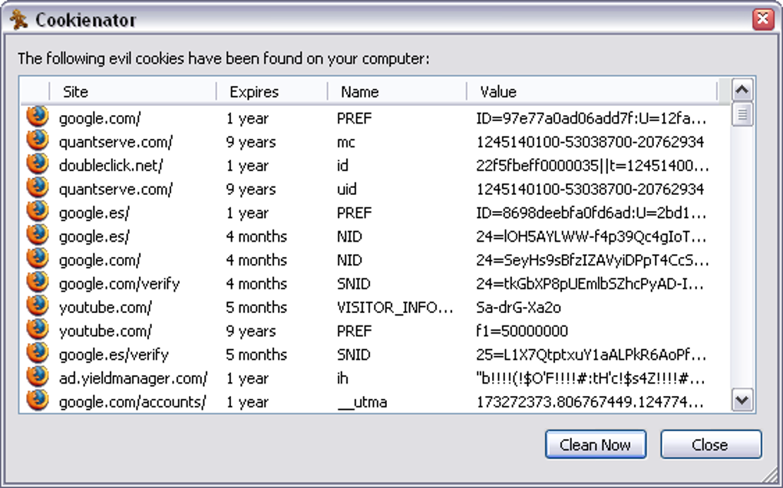
Task: Select the google.com/verify site entry
Action: pyautogui.click(x=119, y=284)
